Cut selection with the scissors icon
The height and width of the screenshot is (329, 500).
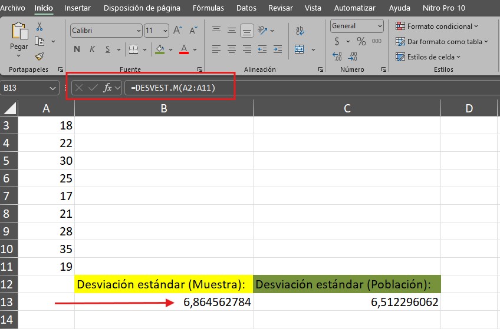[40, 26]
